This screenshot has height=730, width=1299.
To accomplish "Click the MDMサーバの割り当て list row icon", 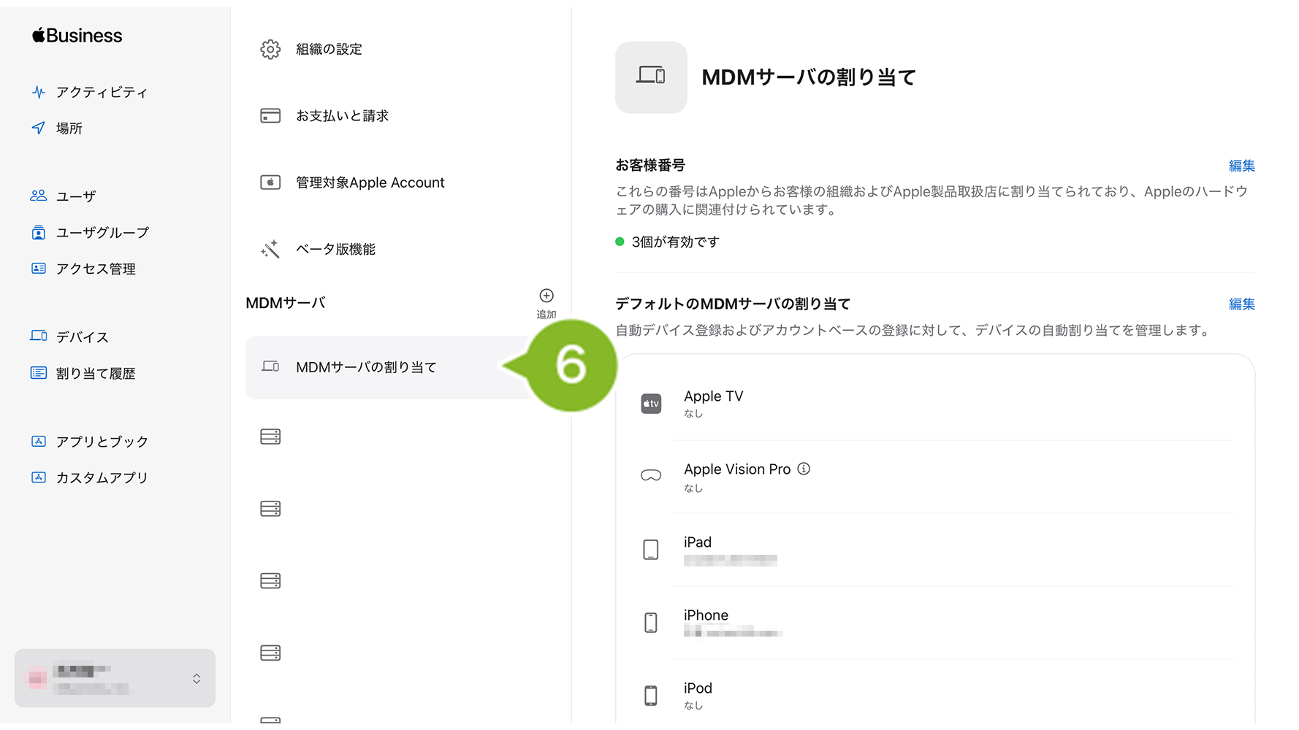I will click(270, 366).
